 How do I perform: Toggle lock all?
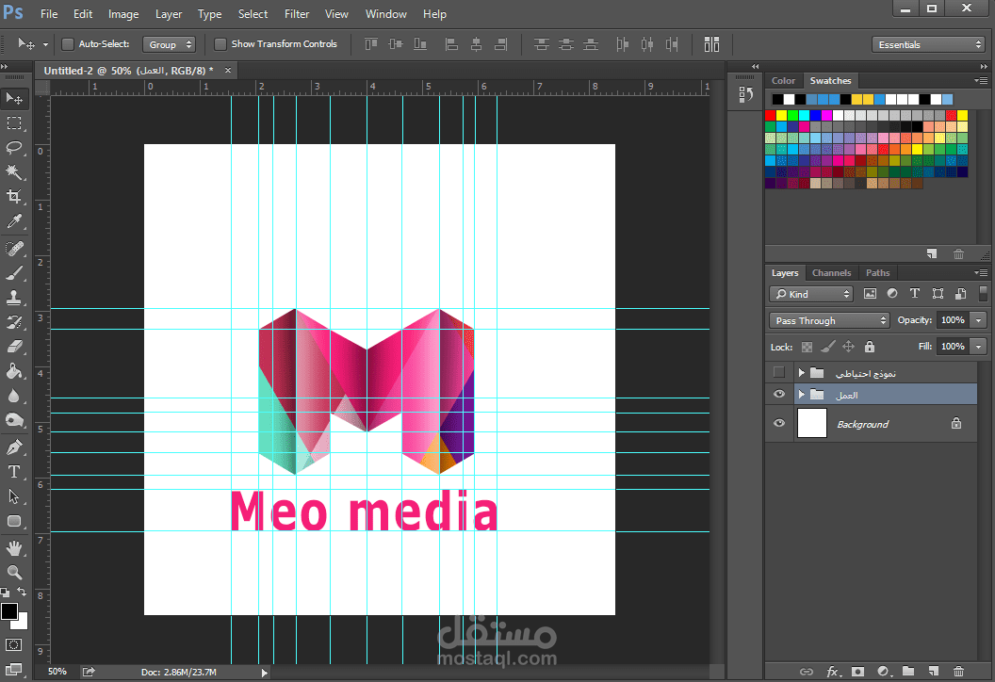[x=870, y=347]
